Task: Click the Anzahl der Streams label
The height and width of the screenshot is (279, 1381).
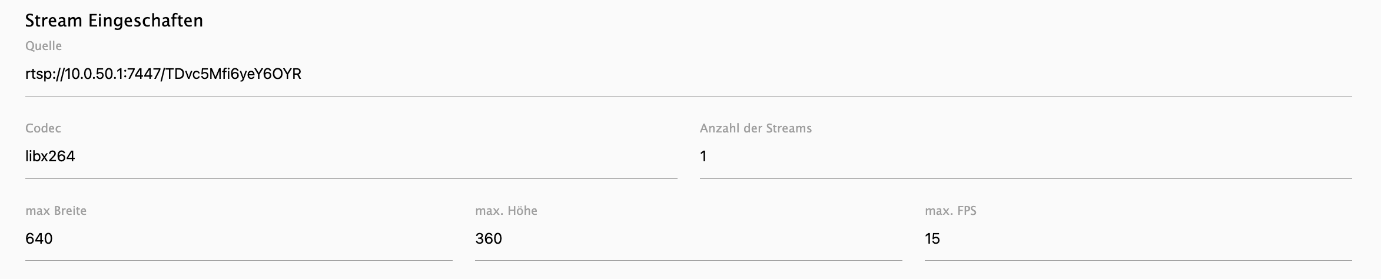Action: 756,128
